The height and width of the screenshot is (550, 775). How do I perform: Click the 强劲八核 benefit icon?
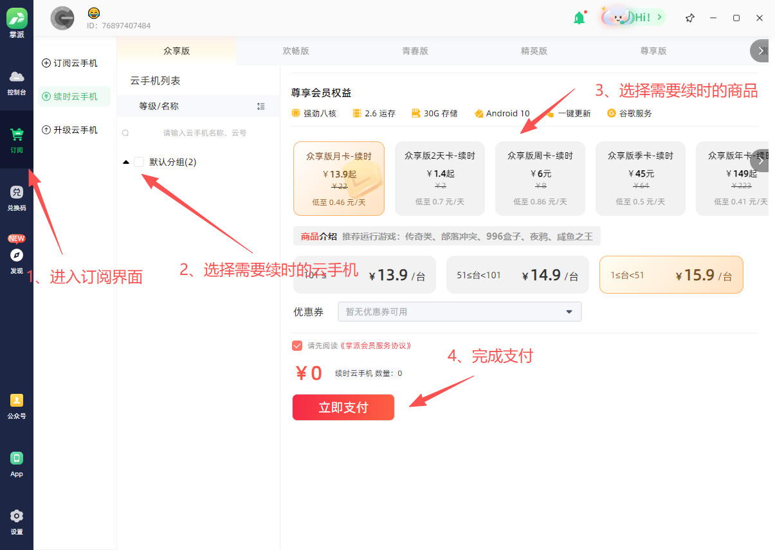(x=296, y=114)
